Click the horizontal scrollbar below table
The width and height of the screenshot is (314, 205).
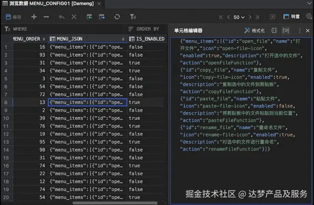click(x=115, y=203)
